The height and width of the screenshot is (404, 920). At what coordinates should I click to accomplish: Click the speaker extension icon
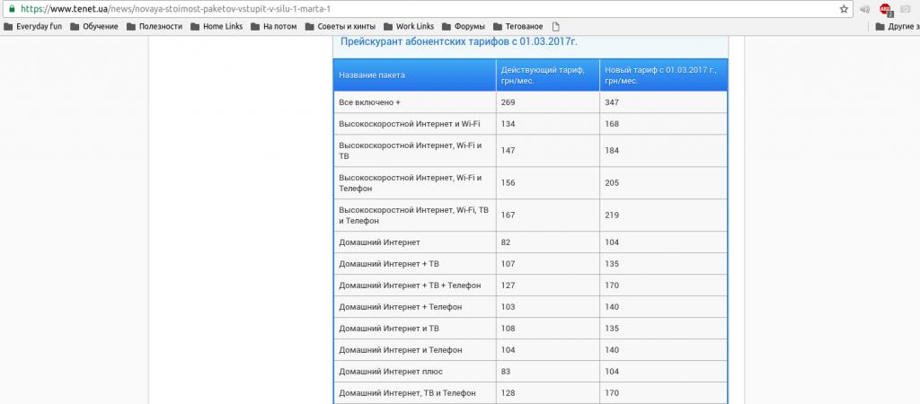click(x=864, y=9)
